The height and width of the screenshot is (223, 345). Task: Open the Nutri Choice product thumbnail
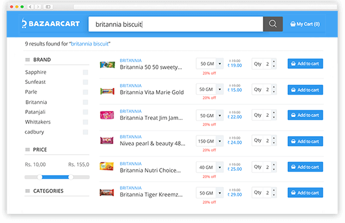(107, 166)
